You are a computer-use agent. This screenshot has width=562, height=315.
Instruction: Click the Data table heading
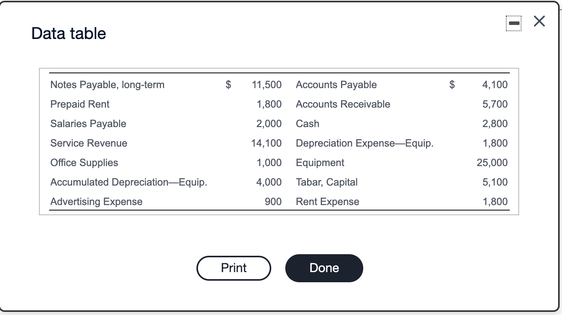click(x=68, y=34)
